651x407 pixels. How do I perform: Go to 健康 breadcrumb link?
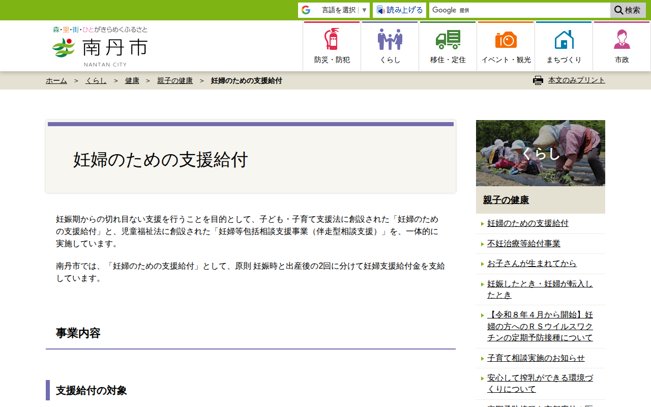132,80
